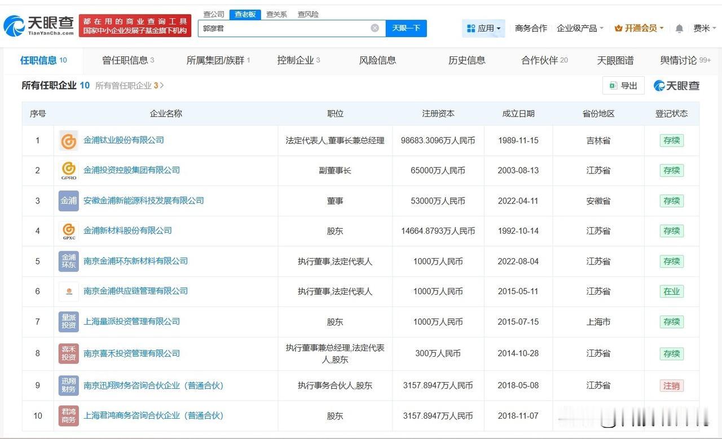The height and width of the screenshot is (439, 722).
Task: Switch to 查关系 search tab
Action: click(276, 14)
